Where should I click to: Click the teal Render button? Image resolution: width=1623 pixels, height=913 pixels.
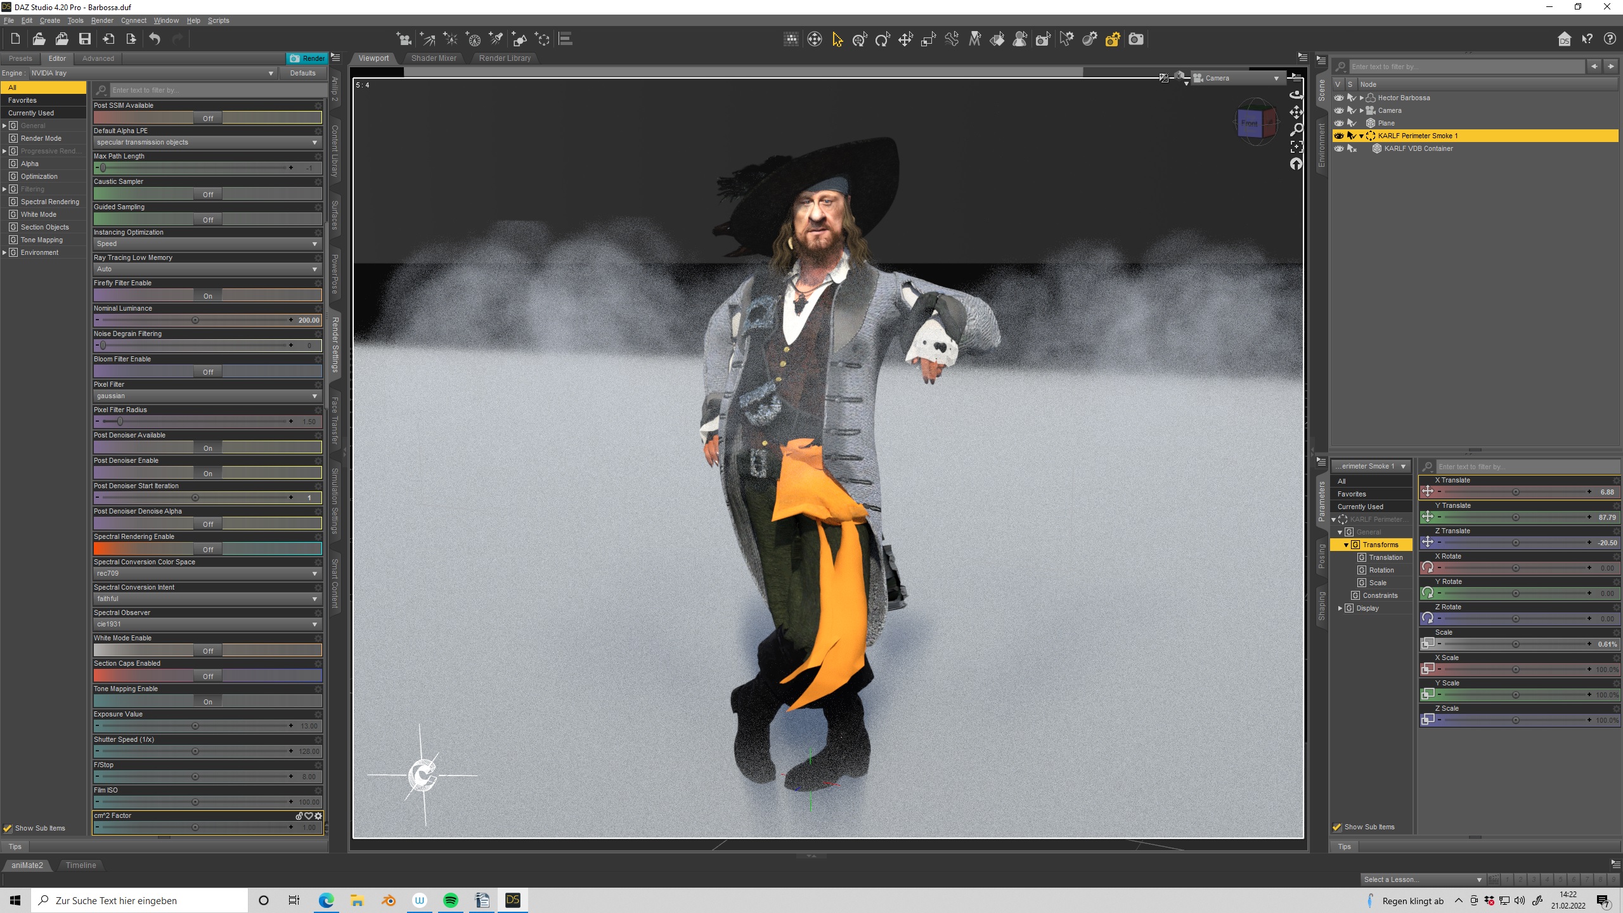tap(307, 58)
